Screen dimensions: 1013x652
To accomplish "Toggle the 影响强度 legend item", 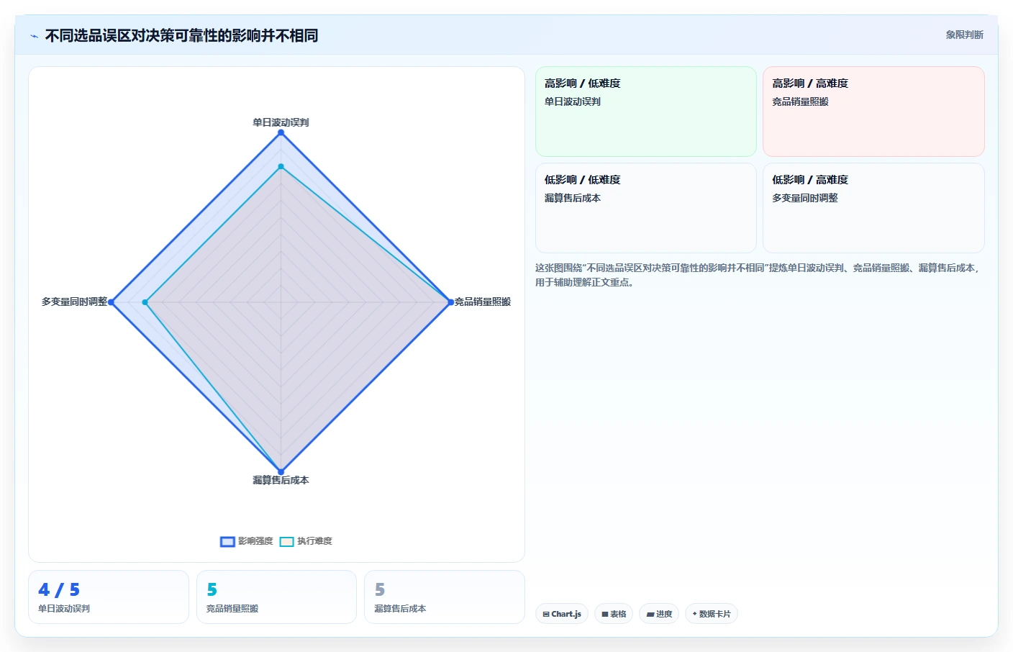I will pos(247,541).
